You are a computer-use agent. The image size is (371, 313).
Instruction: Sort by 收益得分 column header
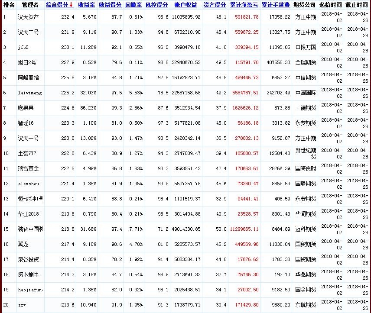tap(110, 5)
